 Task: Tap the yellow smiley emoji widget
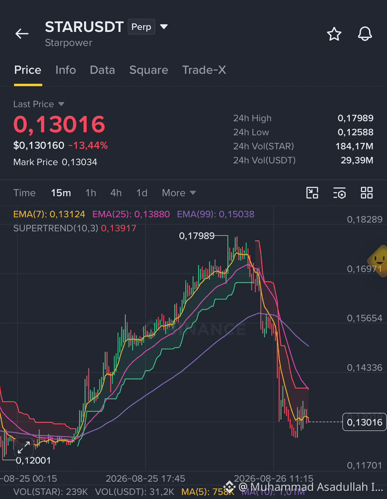[378, 261]
